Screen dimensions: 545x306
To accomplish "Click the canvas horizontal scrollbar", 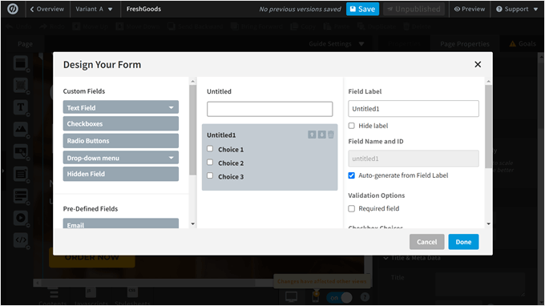I will 149,283.
